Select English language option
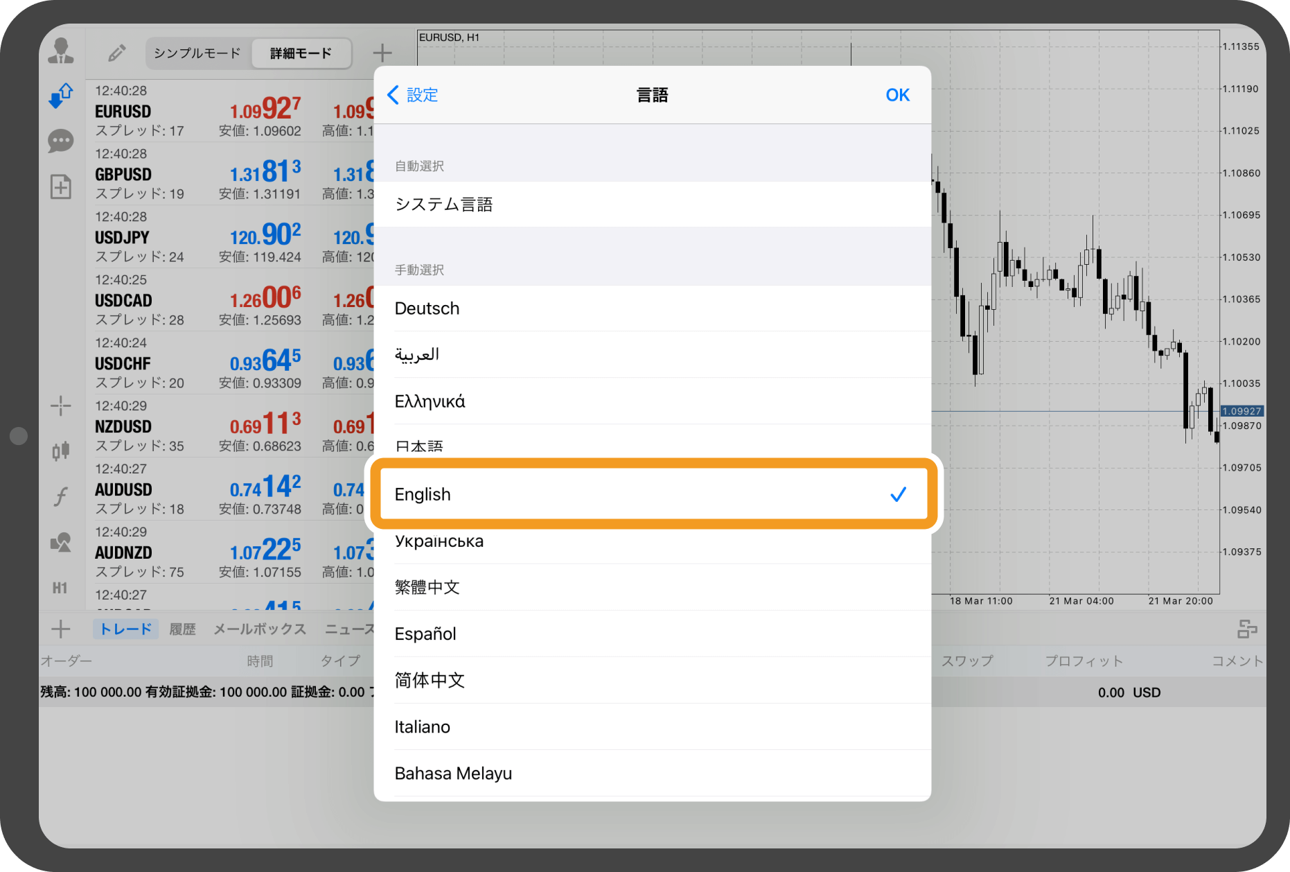The width and height of the screenshot is (1290, 872). tap(653, 494)
